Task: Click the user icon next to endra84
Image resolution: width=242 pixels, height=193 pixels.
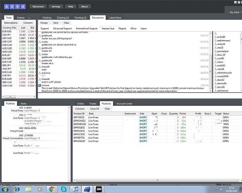Action: click(x=215, y=37)
